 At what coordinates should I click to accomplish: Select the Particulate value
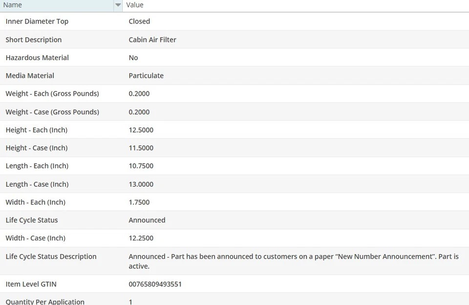(146, 76)
